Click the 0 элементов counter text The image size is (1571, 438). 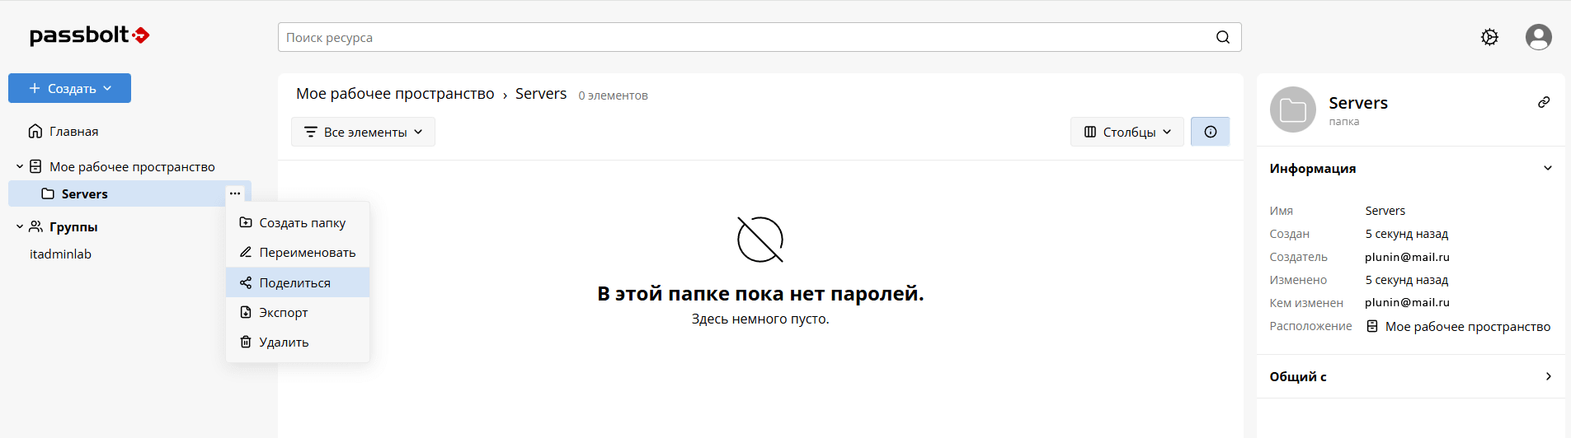point(613,96)
